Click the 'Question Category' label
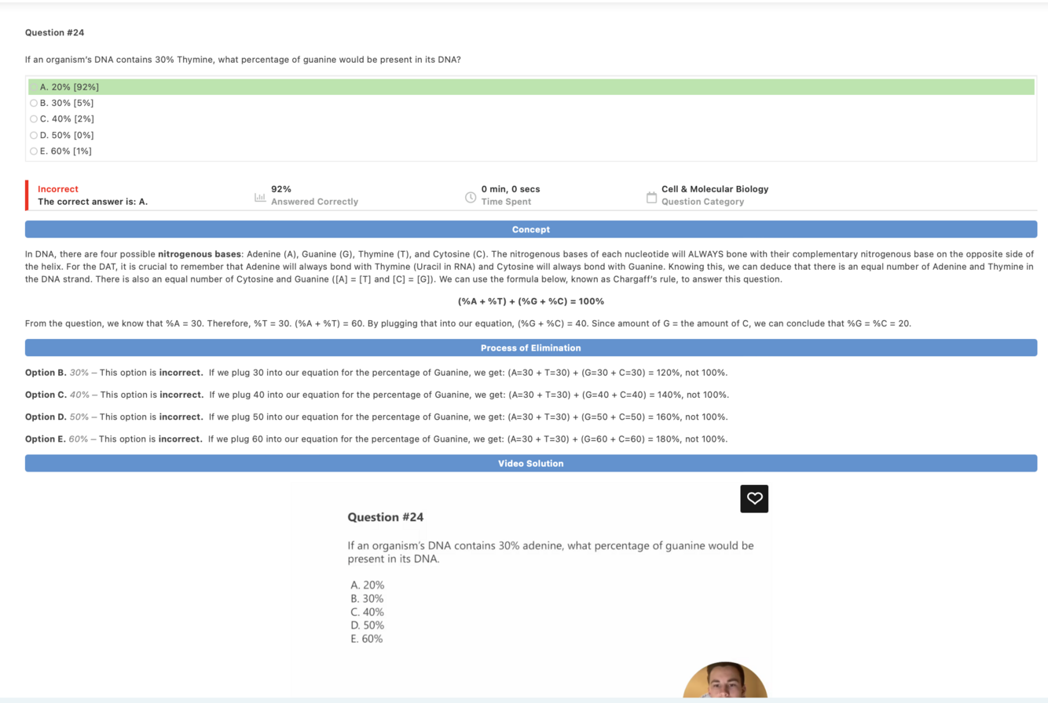This screenshot has height=703, width=1048. pyautogui.click(x=702, y=202)
